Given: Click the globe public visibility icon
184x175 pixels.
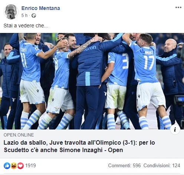Looking at the screenshot, I should click(34, 16).
